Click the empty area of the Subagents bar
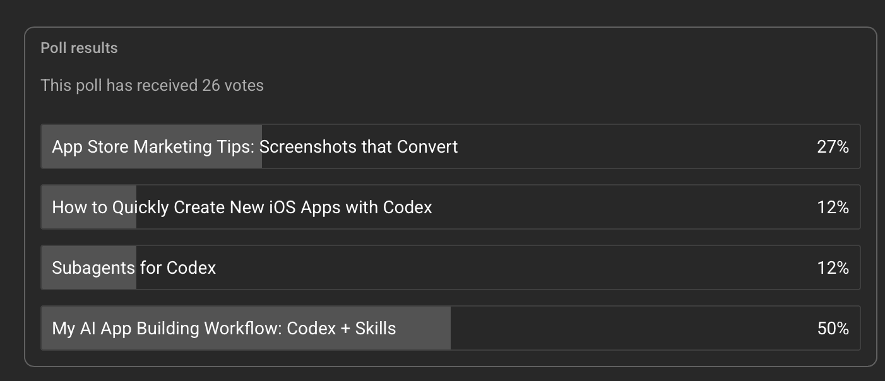This screenshot has height=381, width=885. [x=505, y=268]
